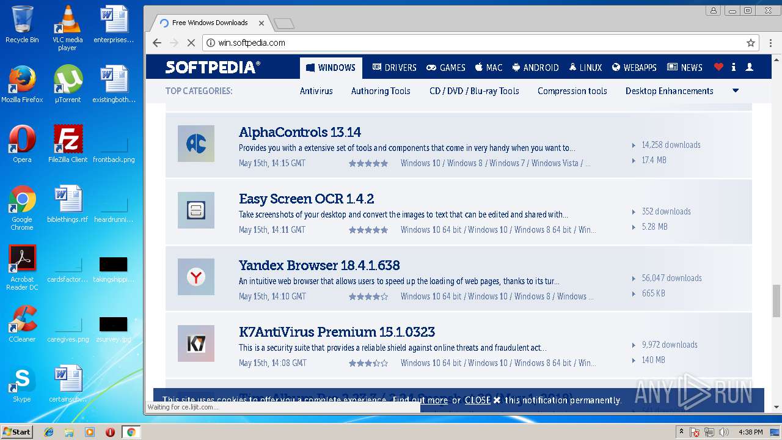The image size is (782, 440).
Task: Switch to the WEBAPPS section
Action: [634, 68]
